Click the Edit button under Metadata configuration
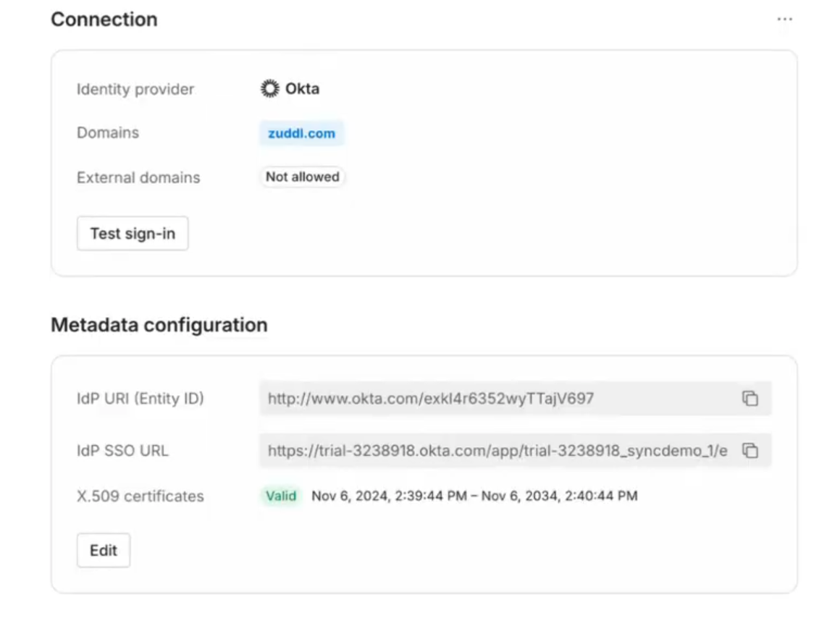This screenshot has height=618, width=840. pos(103,550)
